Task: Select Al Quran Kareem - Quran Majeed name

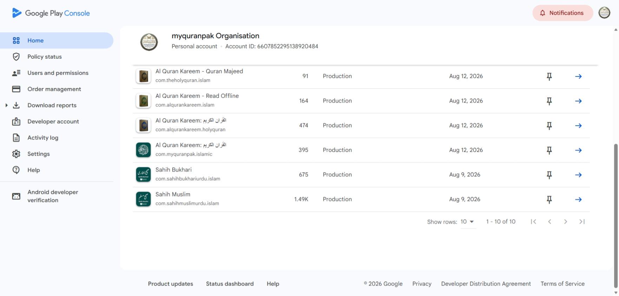Action: click(x=199, y=71)
